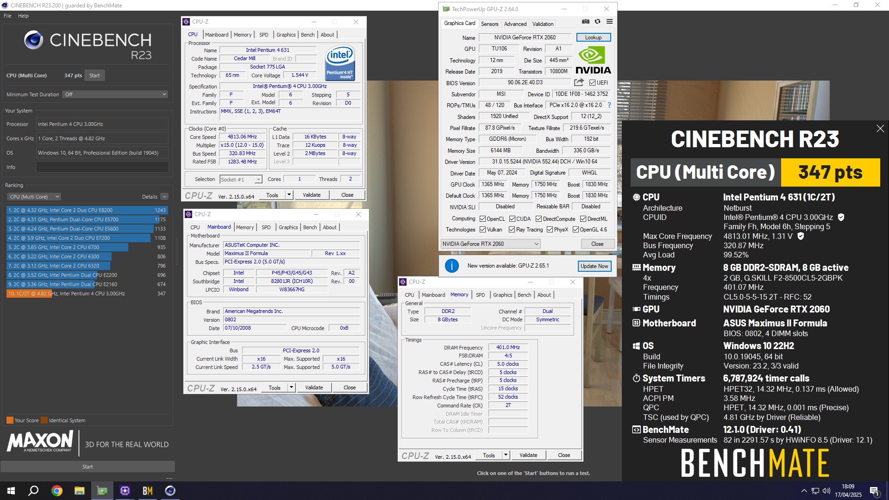Image resolution: width=889 pixels, height=500 pixels.
Task: Open the GPU-Z hamburger menu icon
Action: pyautogui.click(x=609, y=21)
